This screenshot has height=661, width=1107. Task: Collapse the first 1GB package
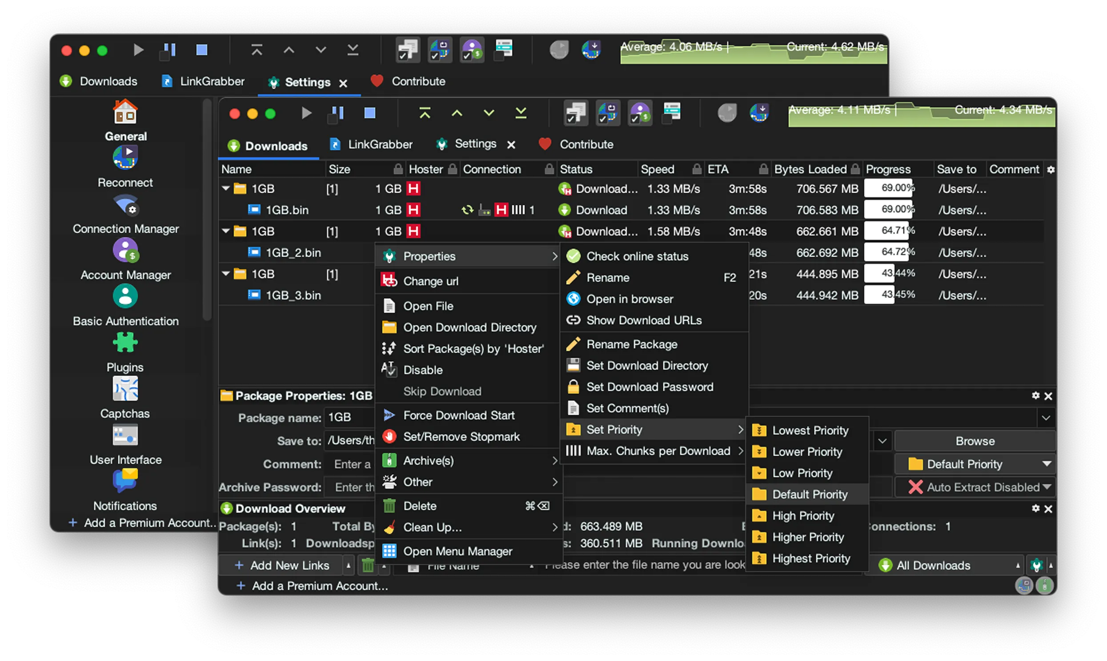tap(226, 188)
